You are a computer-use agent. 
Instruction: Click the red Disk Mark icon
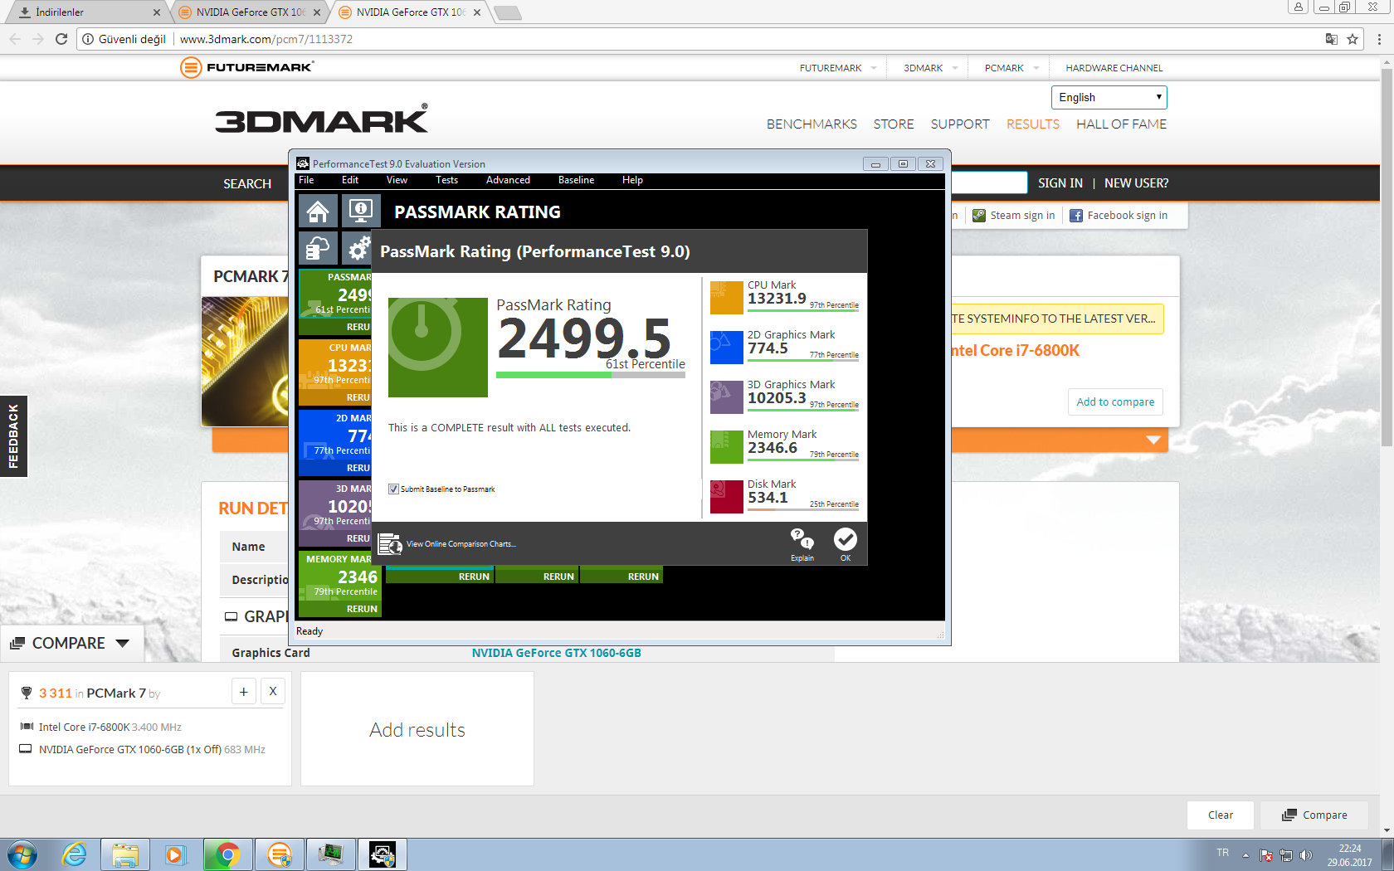click(726, 497)
